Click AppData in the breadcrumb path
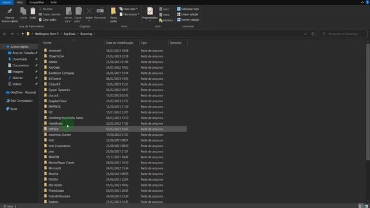This screenshot has height=208, width=370. click(69, 34)
